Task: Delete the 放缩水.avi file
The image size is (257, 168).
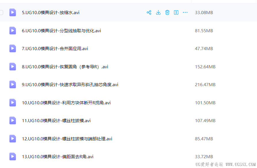Action: pyautogui.click(x=167, y=12)
